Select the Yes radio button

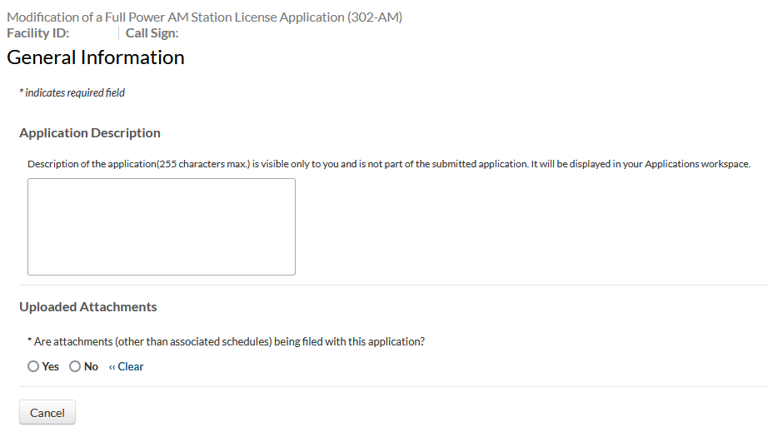click(x=33, y=366)
